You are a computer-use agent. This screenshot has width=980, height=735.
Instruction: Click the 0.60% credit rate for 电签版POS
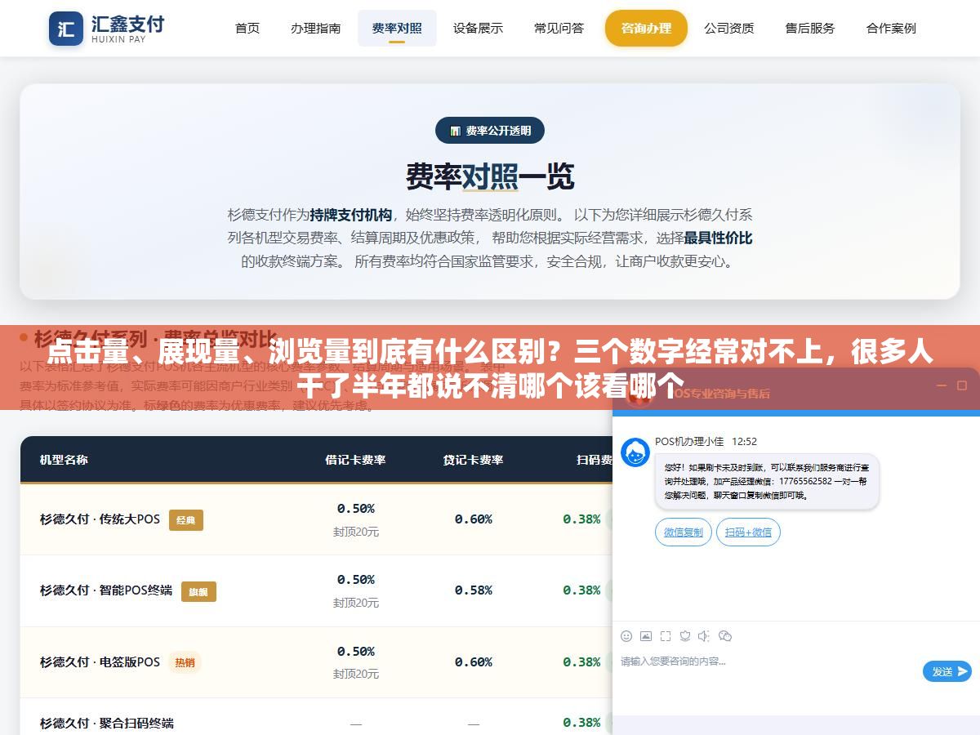(474, 662)
